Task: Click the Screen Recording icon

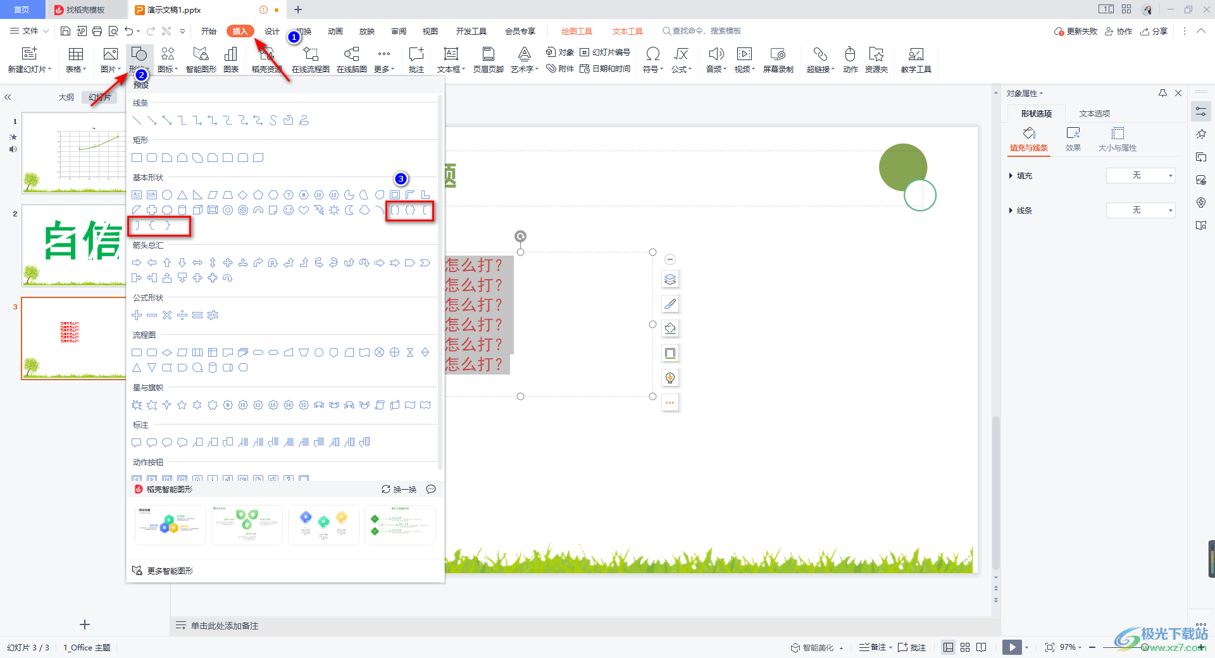Action: point(778,59)
